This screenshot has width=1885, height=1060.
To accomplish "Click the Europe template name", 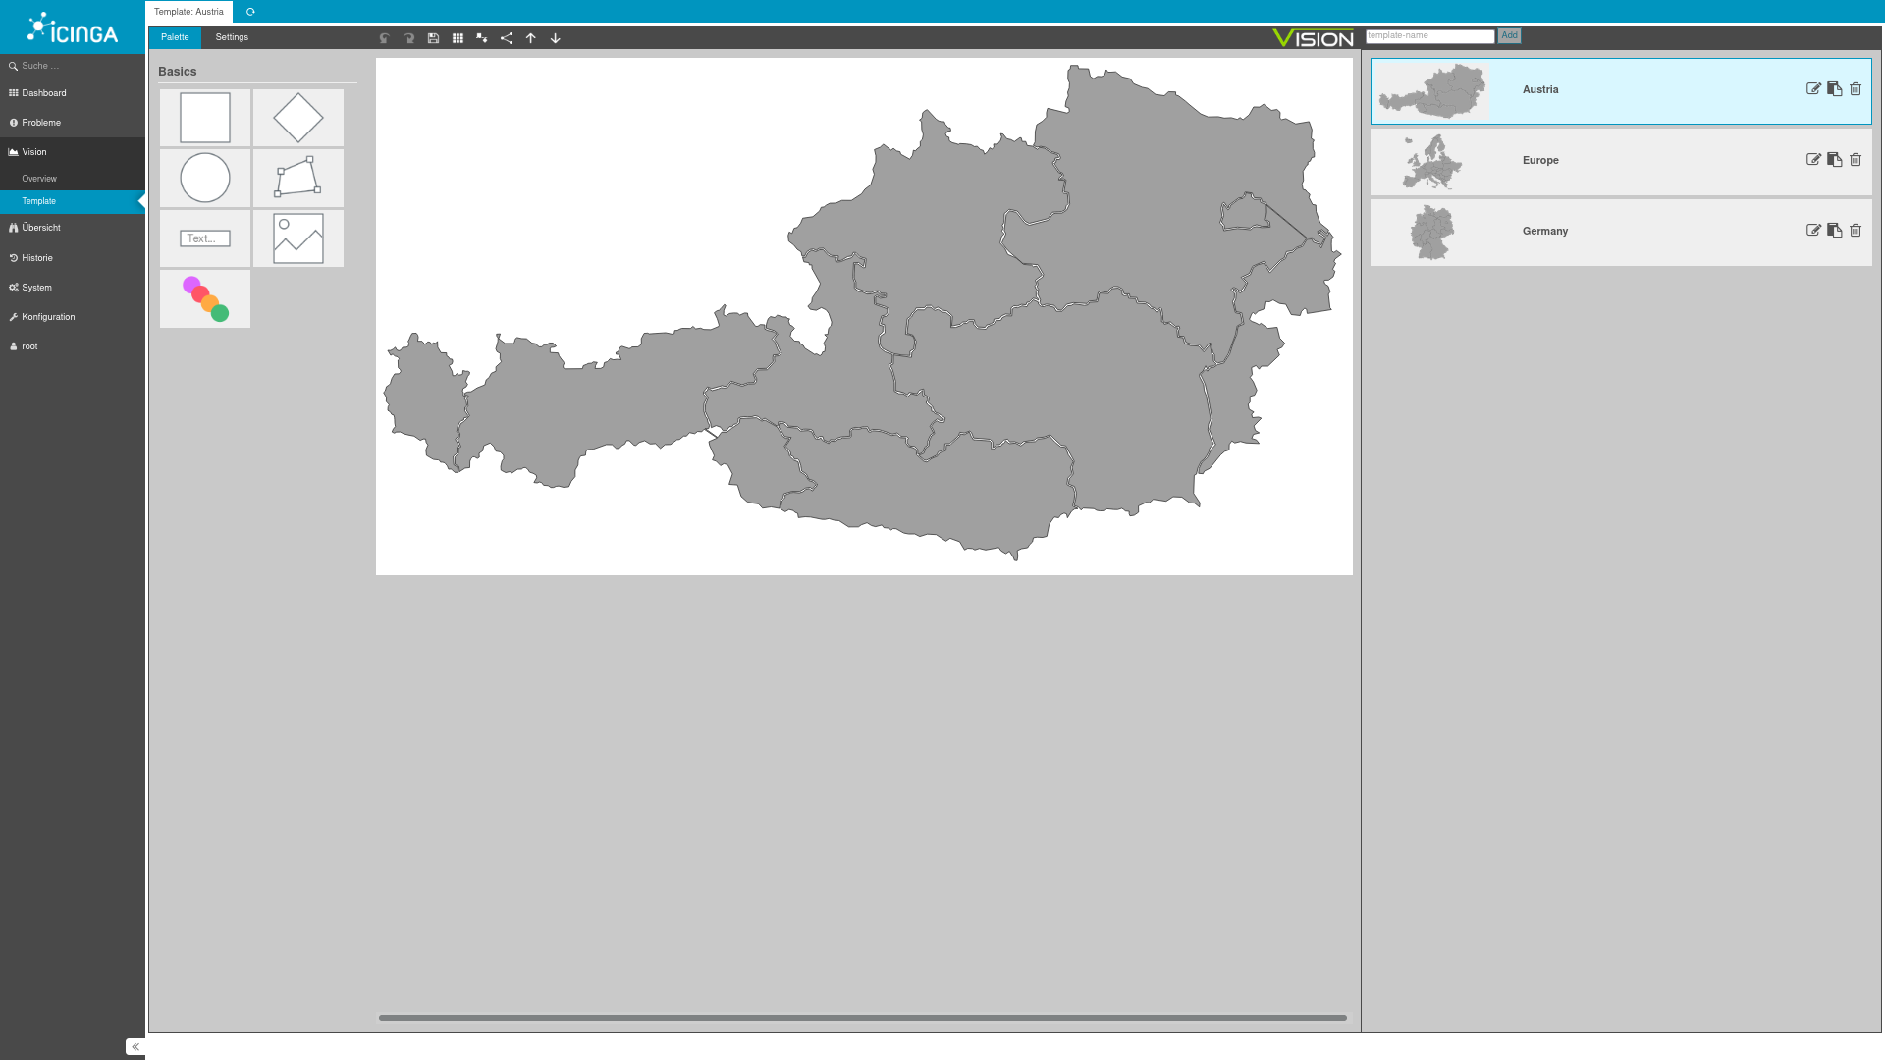I will [x=1540, y=160].
